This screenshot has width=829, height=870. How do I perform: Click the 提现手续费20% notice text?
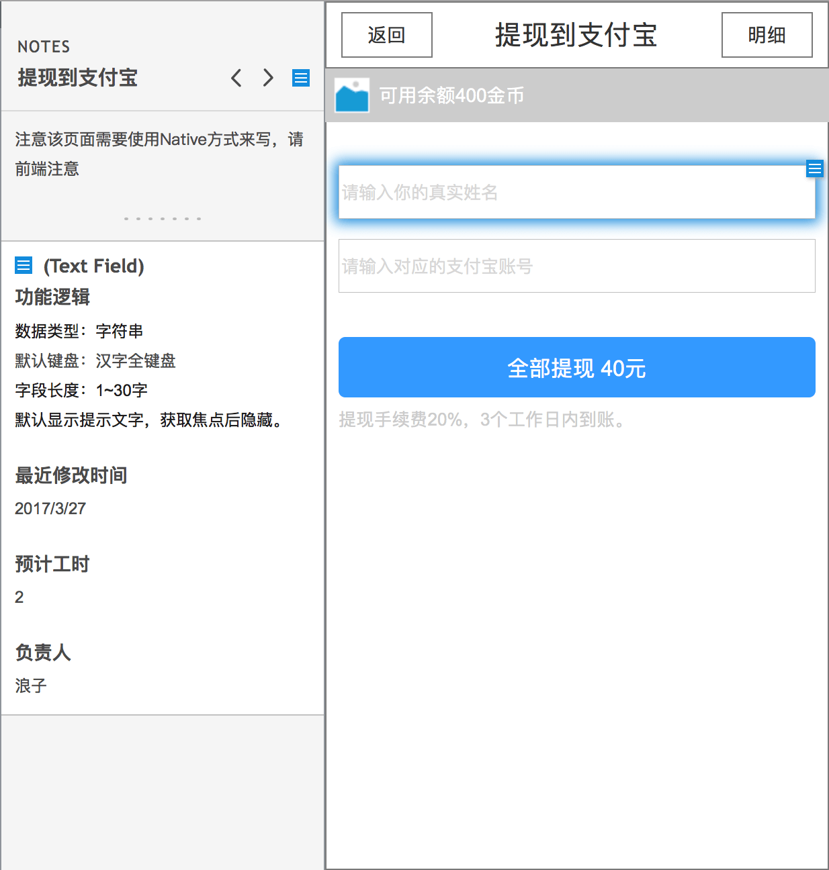click(483, 420)
